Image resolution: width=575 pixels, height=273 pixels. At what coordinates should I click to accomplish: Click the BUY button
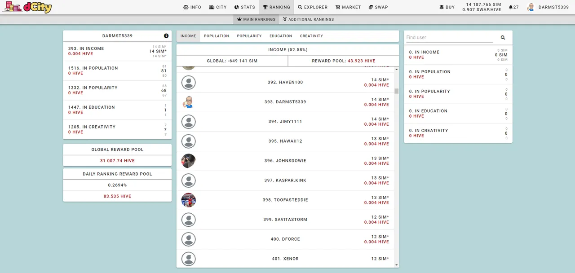[447, 7]
